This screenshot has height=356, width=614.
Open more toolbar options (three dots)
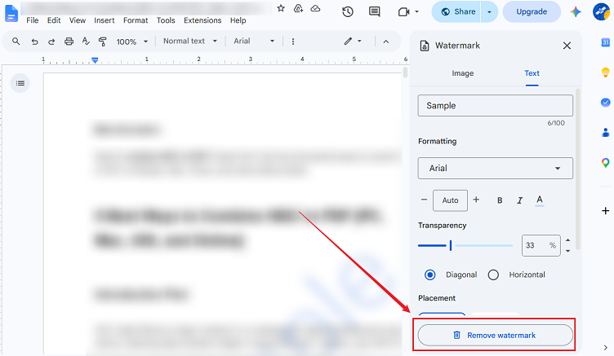(293, 42)
